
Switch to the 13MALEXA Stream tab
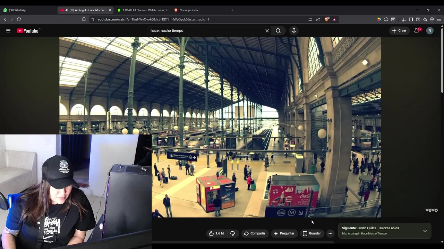pos(142,10)
